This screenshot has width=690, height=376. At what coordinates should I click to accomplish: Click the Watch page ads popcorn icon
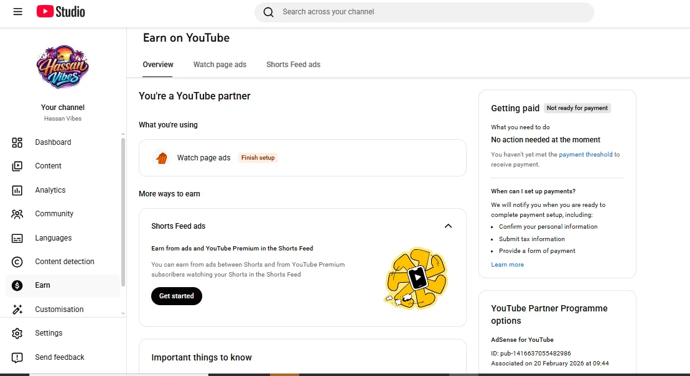162,158
